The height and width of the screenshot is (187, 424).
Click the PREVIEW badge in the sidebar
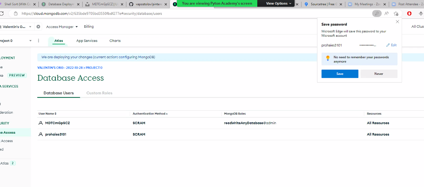(x=17, y=75)
